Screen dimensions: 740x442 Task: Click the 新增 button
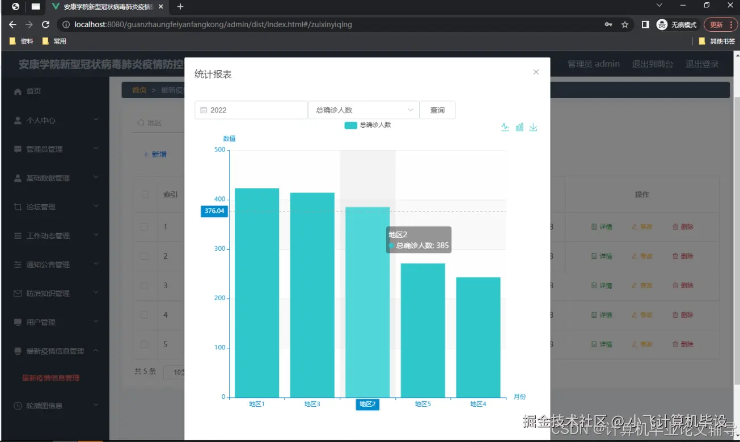(154, 154)
